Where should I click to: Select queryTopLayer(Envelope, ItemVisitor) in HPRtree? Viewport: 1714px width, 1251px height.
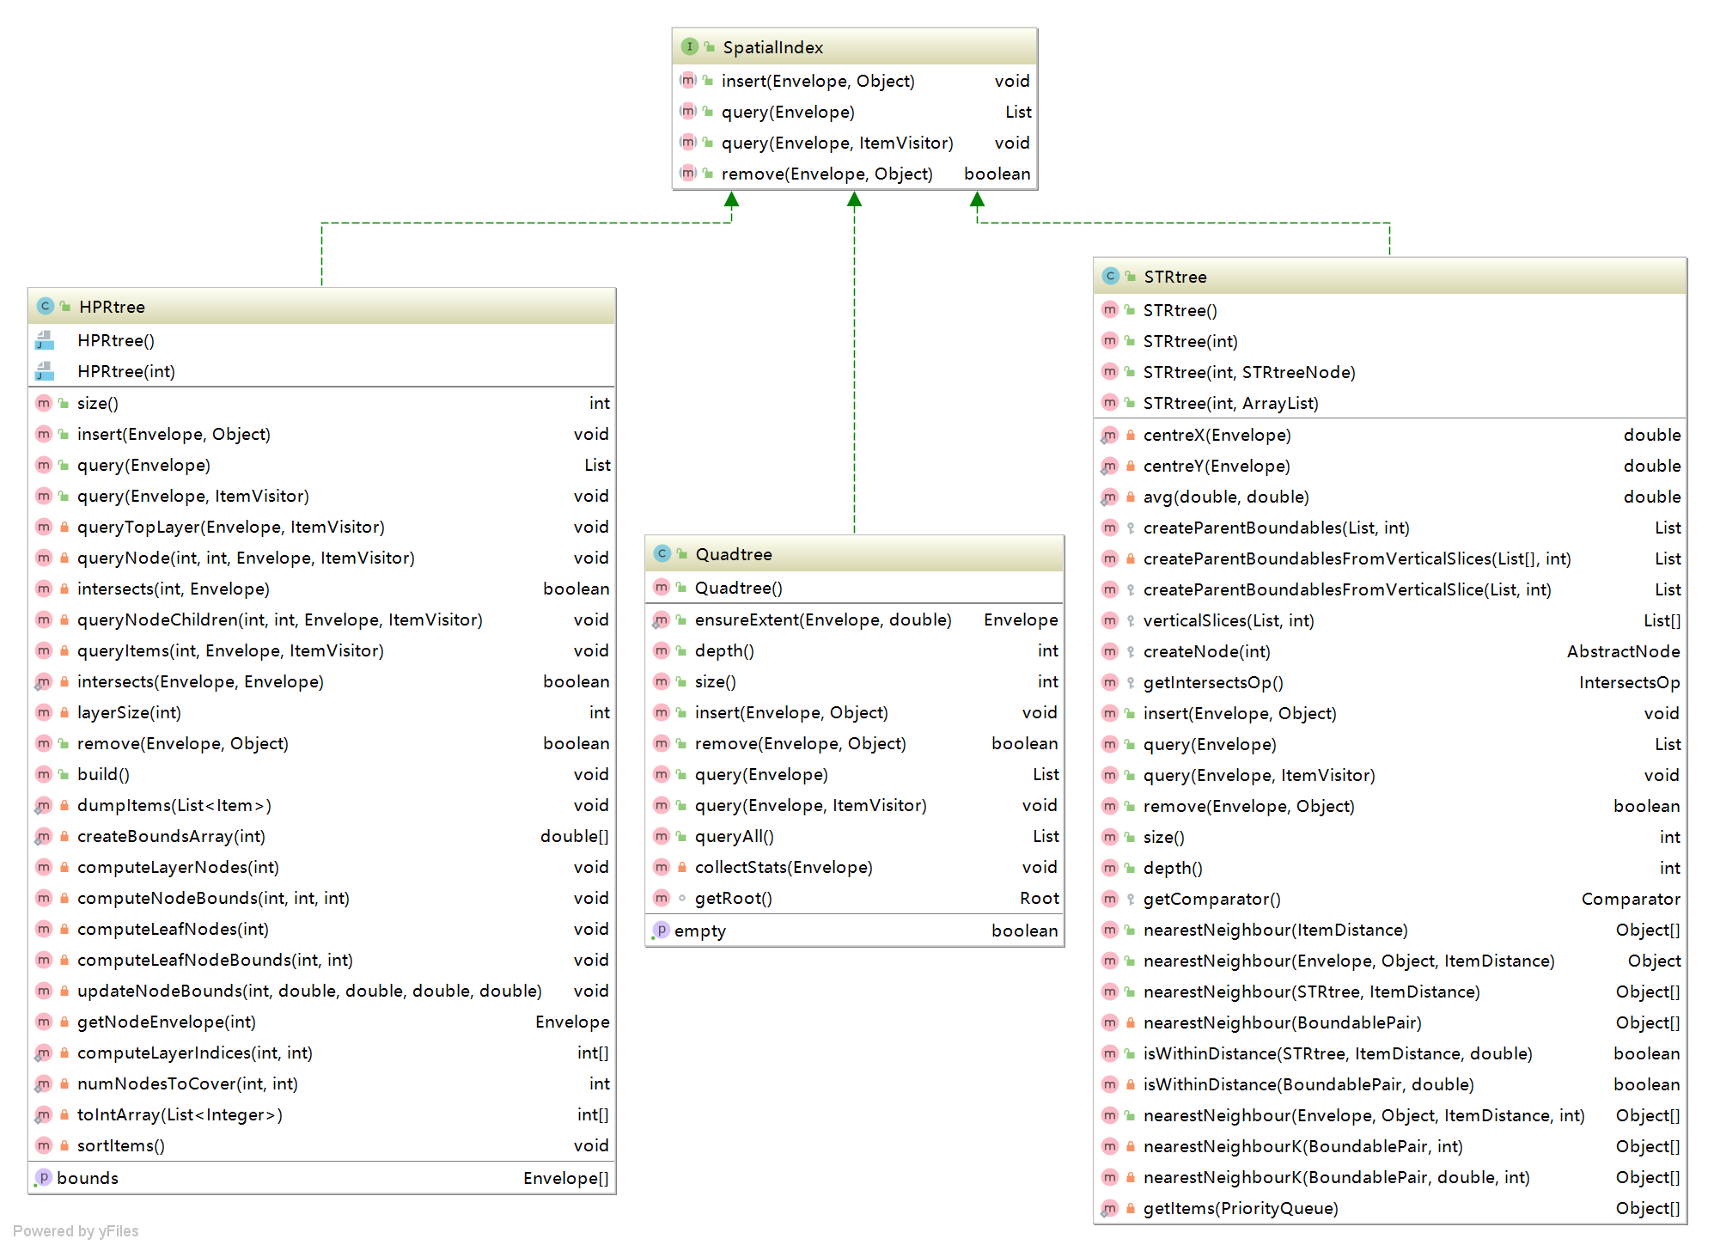coord(230,527)
